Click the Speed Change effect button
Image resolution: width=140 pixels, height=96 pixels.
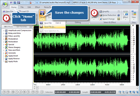[107, 19]
